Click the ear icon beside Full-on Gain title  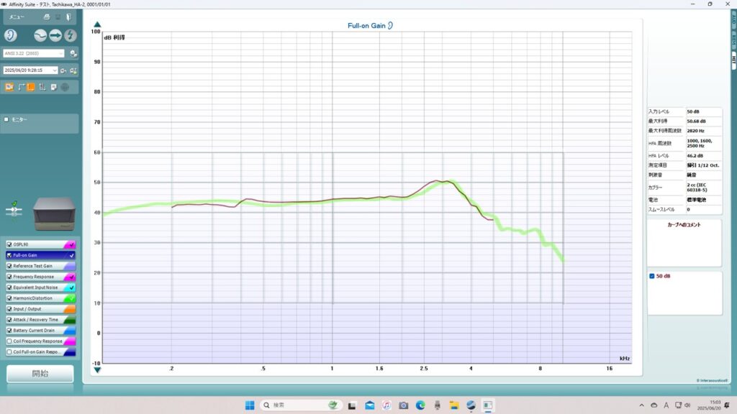point(390,25)
